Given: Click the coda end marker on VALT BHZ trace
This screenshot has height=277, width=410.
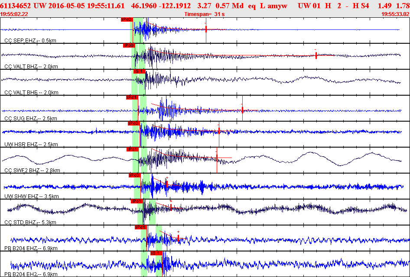Looking at the screenshot, I should (316, 55).
